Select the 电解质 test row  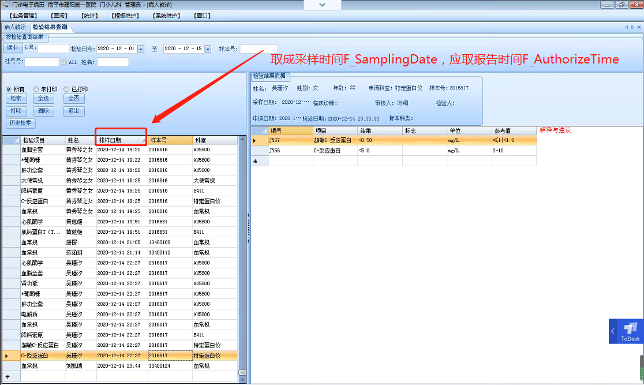click(x=120, y=315)
